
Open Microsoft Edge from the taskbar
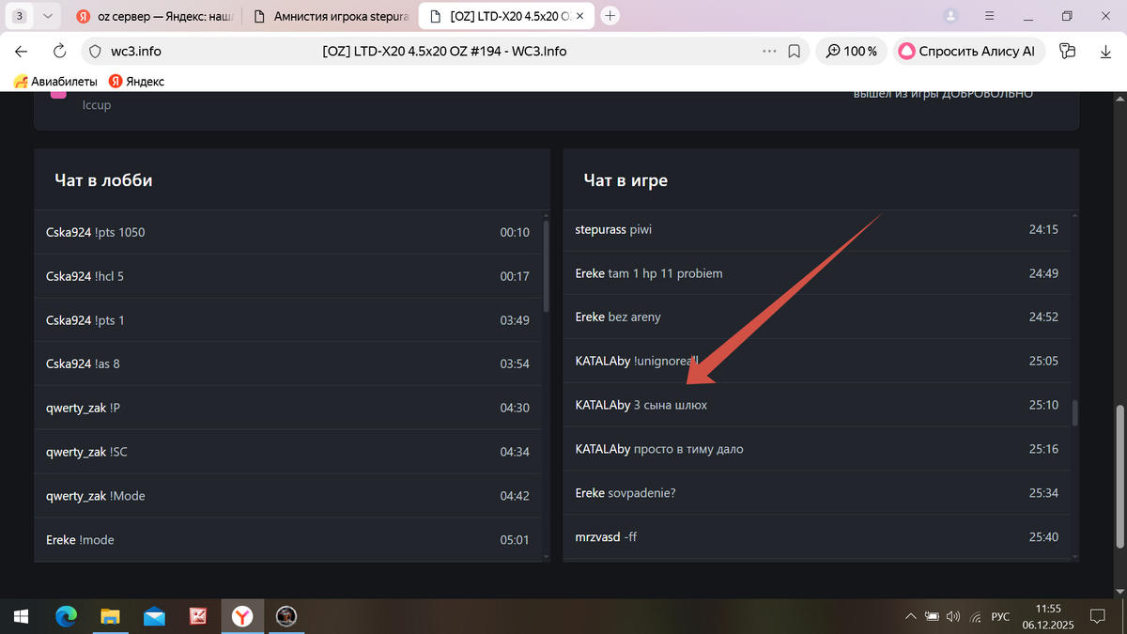coord(66,616)
